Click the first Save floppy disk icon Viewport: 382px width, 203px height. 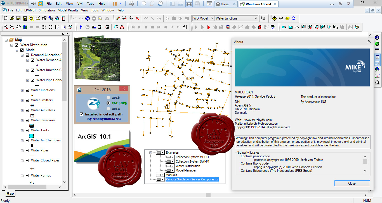click(x=18, y=18)
